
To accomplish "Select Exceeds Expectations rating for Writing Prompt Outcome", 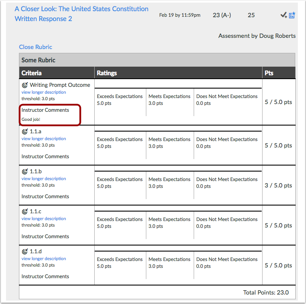I will 120,102.
